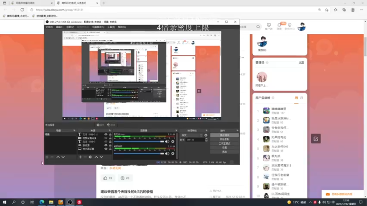Move scene down in the scenes panel
367x206 pixels.
(63, 157)
